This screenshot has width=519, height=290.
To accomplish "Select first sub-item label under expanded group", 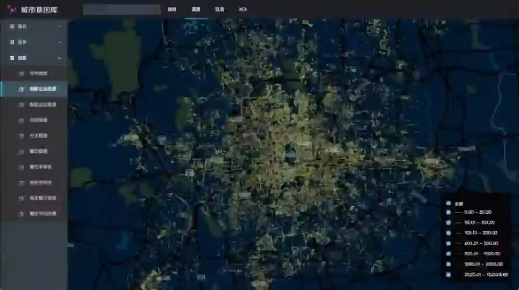I will (x=38, y=73).
